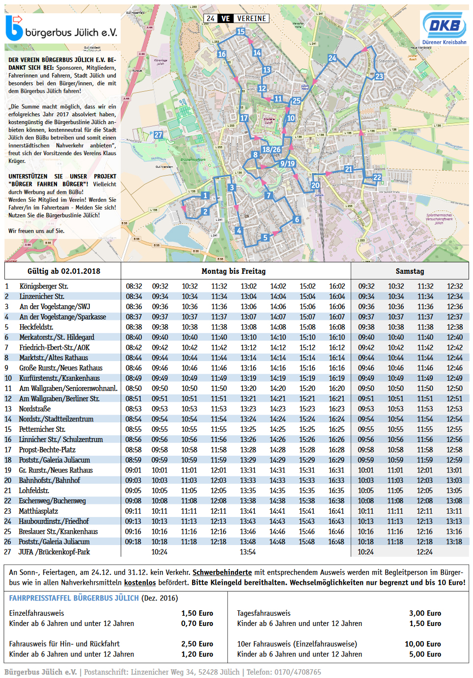
Task: Select the Propst-Bechte-Platz stop name
Action: pyautogui.click(x=47, y=450)
